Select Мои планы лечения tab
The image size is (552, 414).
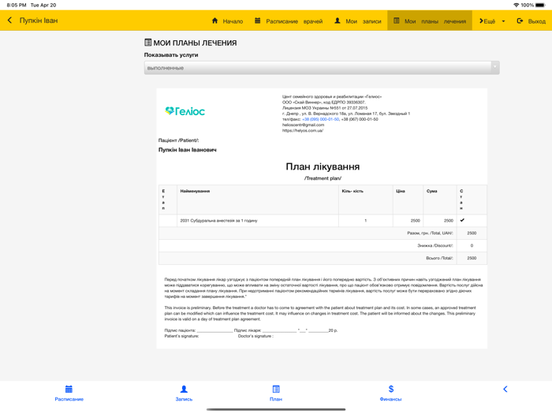point(429,21)
